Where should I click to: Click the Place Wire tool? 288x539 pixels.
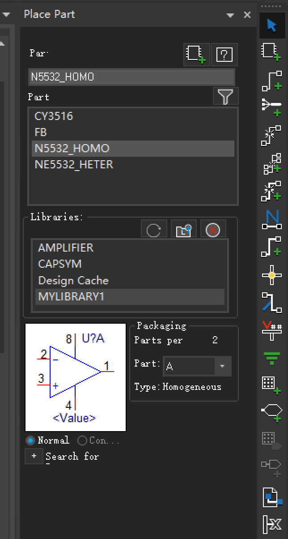271,80
